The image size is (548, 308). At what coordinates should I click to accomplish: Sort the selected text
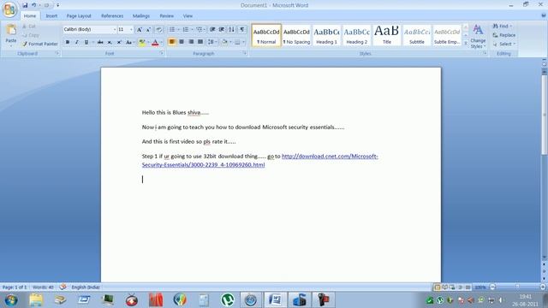click(x=231, y=30)
